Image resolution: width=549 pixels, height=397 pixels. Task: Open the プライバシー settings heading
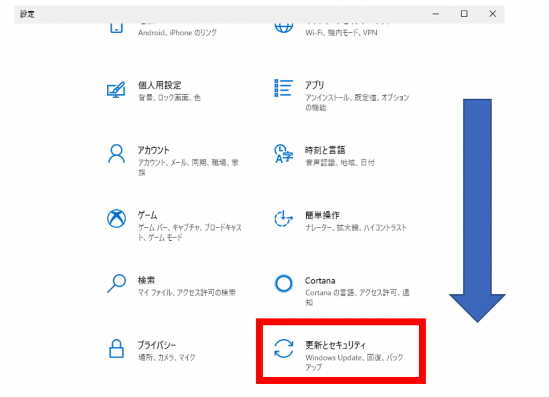pyautogui.click(x=157, y=345)
